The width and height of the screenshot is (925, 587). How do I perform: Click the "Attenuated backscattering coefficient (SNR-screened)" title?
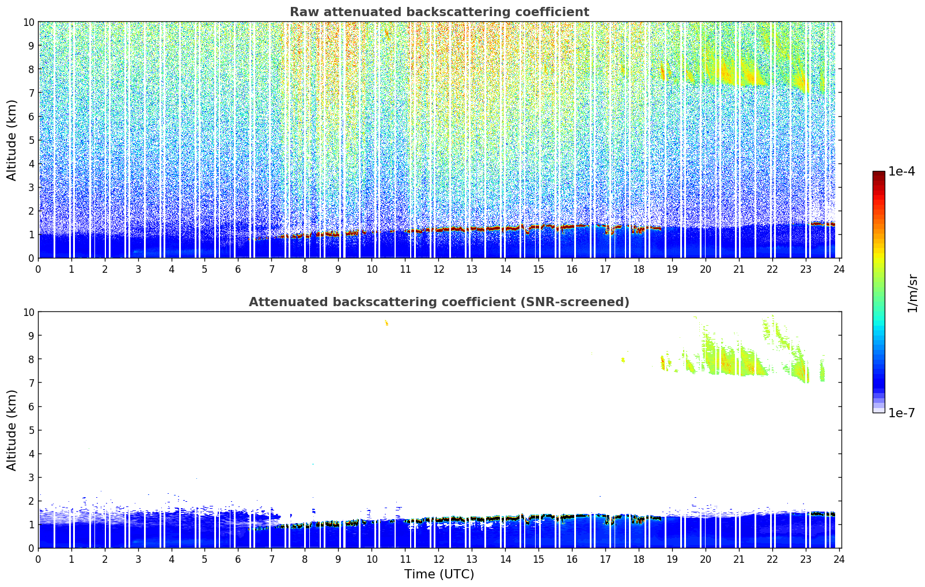click(439, 302)
